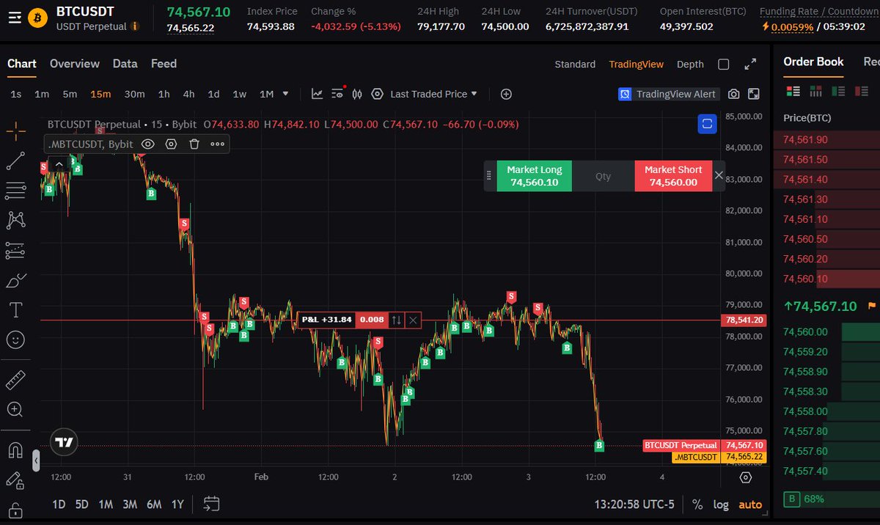Hide .MBTCUSDT indicator using eye icon
The height and width of the screenshot is (525, 880).
click(147, 144)
